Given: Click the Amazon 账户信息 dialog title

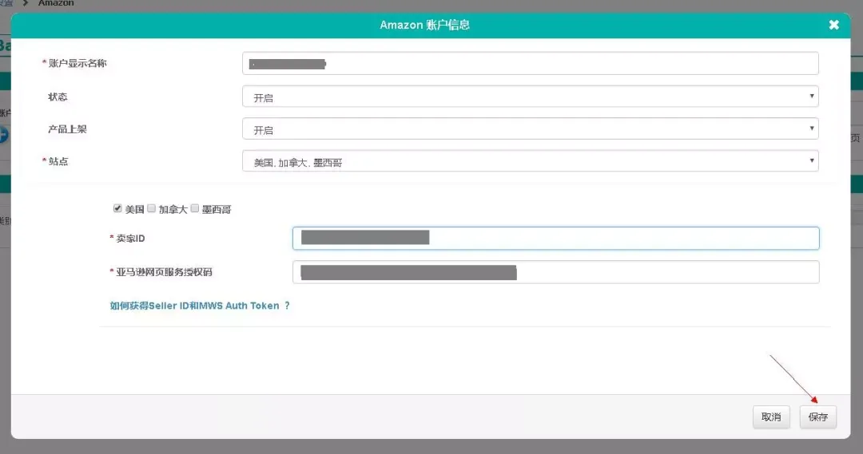Looking at the screenshot, I should (424, 25).
